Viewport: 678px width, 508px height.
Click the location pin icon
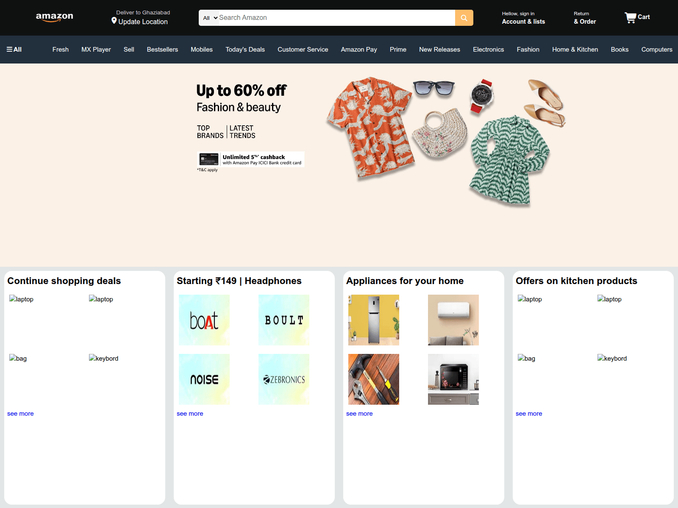[x=114, y=21]
